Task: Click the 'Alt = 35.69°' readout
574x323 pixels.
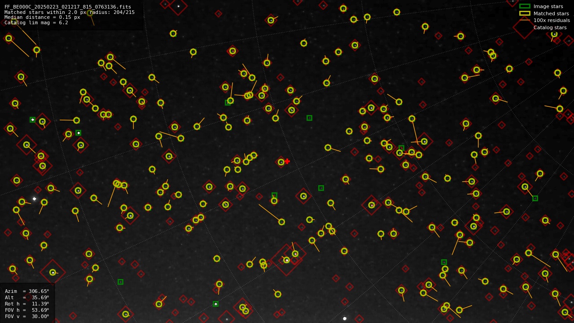Action: (27, 297)
